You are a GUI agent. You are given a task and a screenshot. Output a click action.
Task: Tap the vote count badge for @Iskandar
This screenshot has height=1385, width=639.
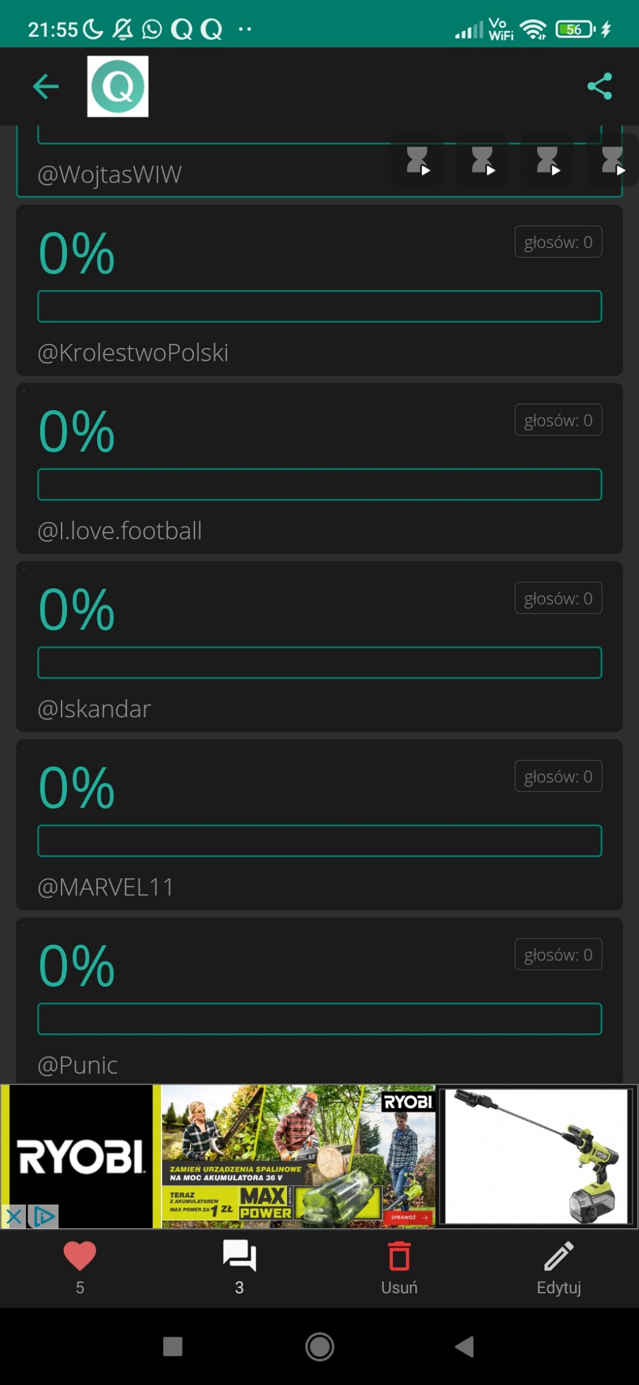[x=558, y=598]
